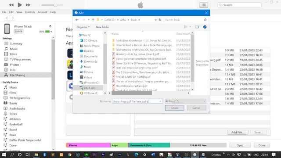Open dialog help question-mark icon
Viewport: 281px width, 158px height.
click(x=205, y=27)
